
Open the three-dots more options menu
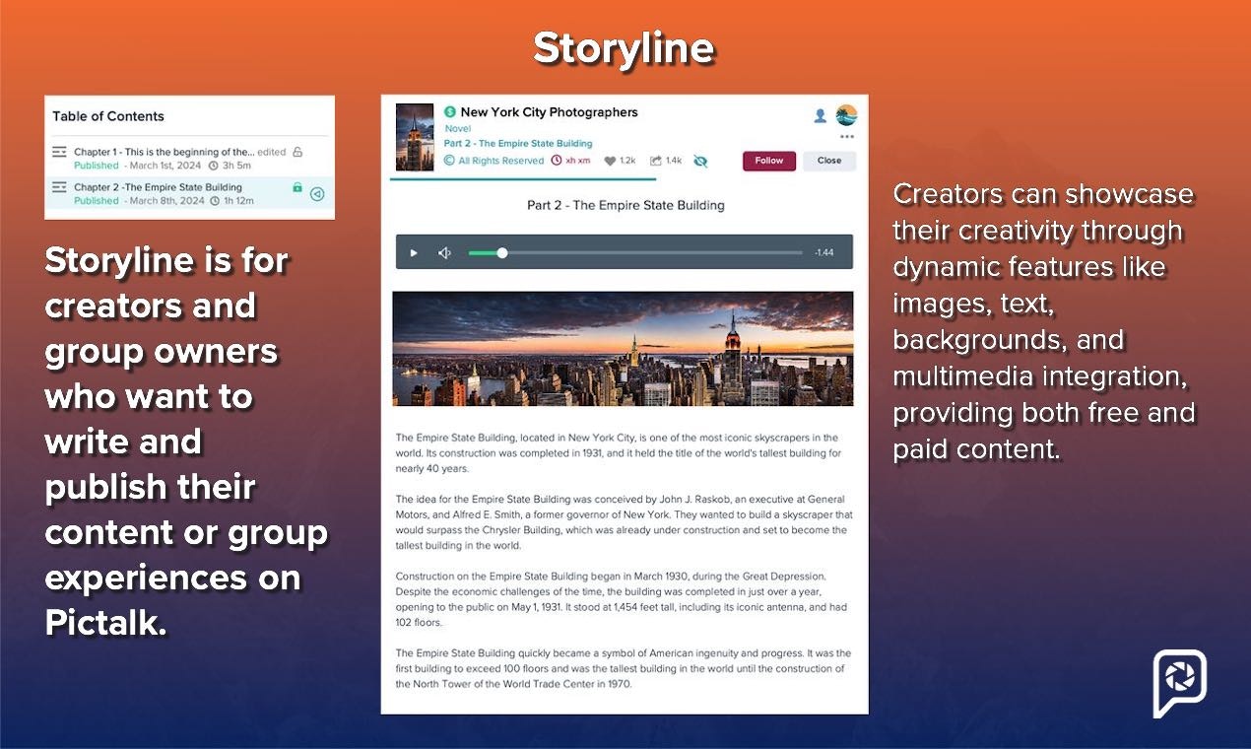[x=847, y=137]
